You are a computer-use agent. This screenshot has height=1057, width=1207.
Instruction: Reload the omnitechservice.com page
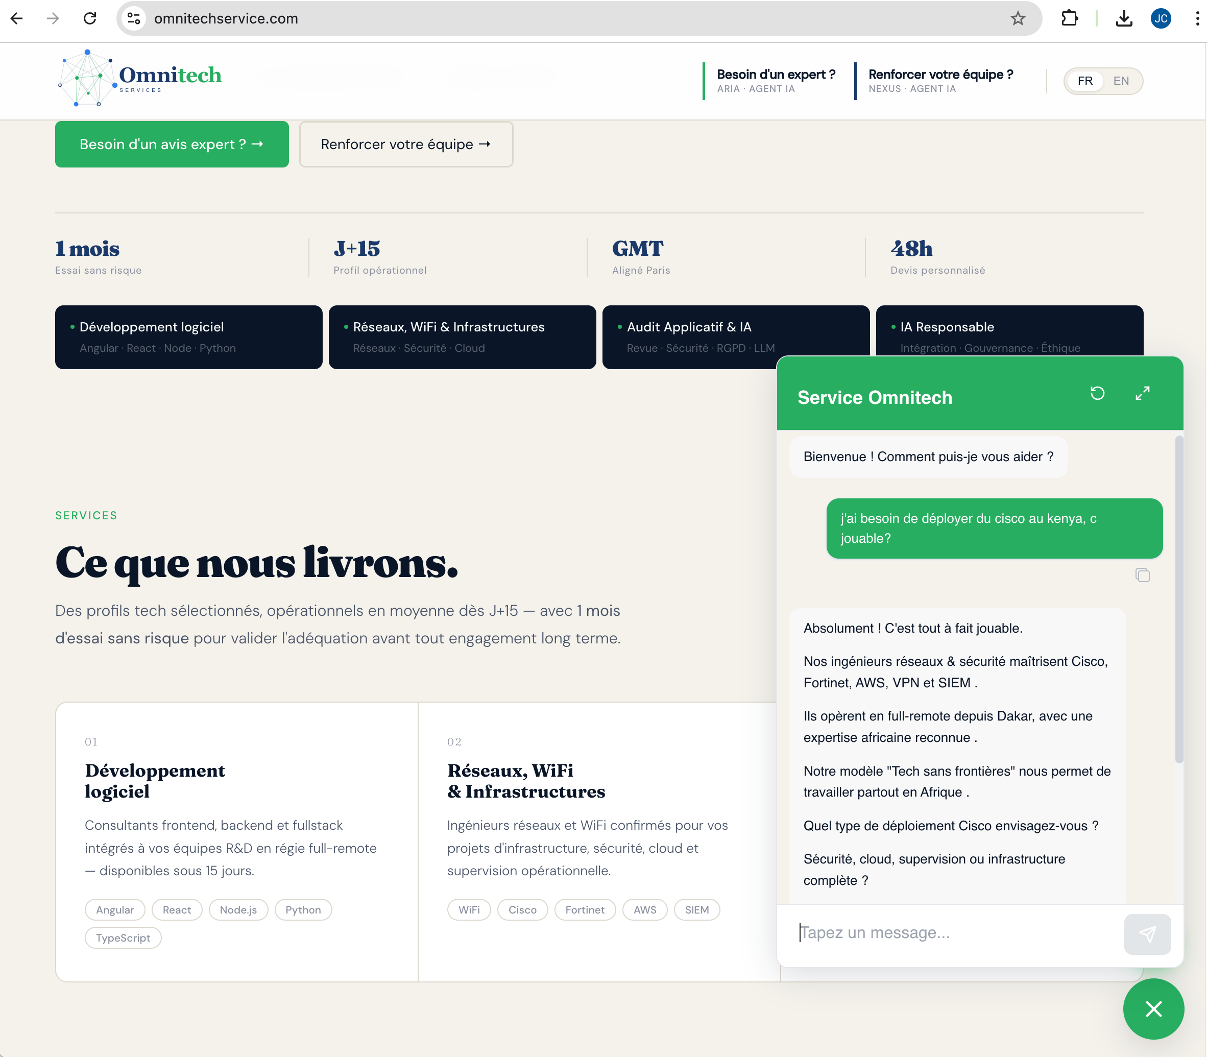[90, 18]
